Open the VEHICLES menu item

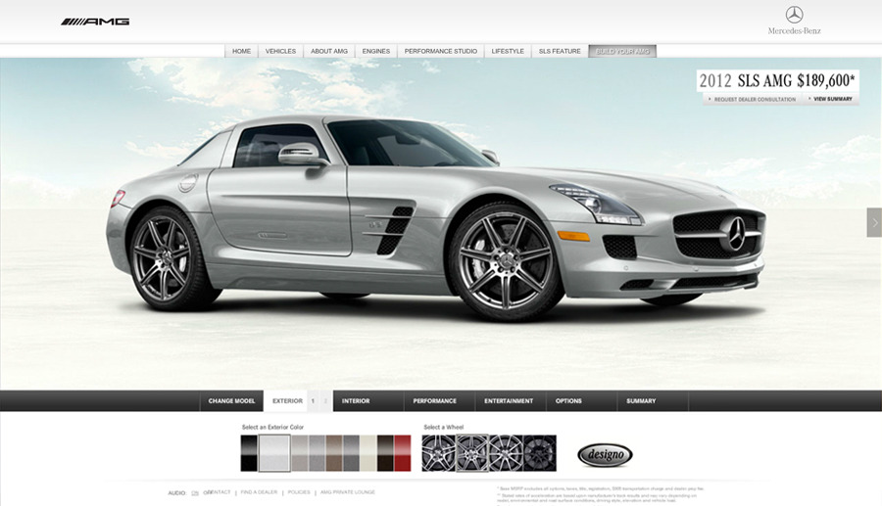(x=280, y=51)
